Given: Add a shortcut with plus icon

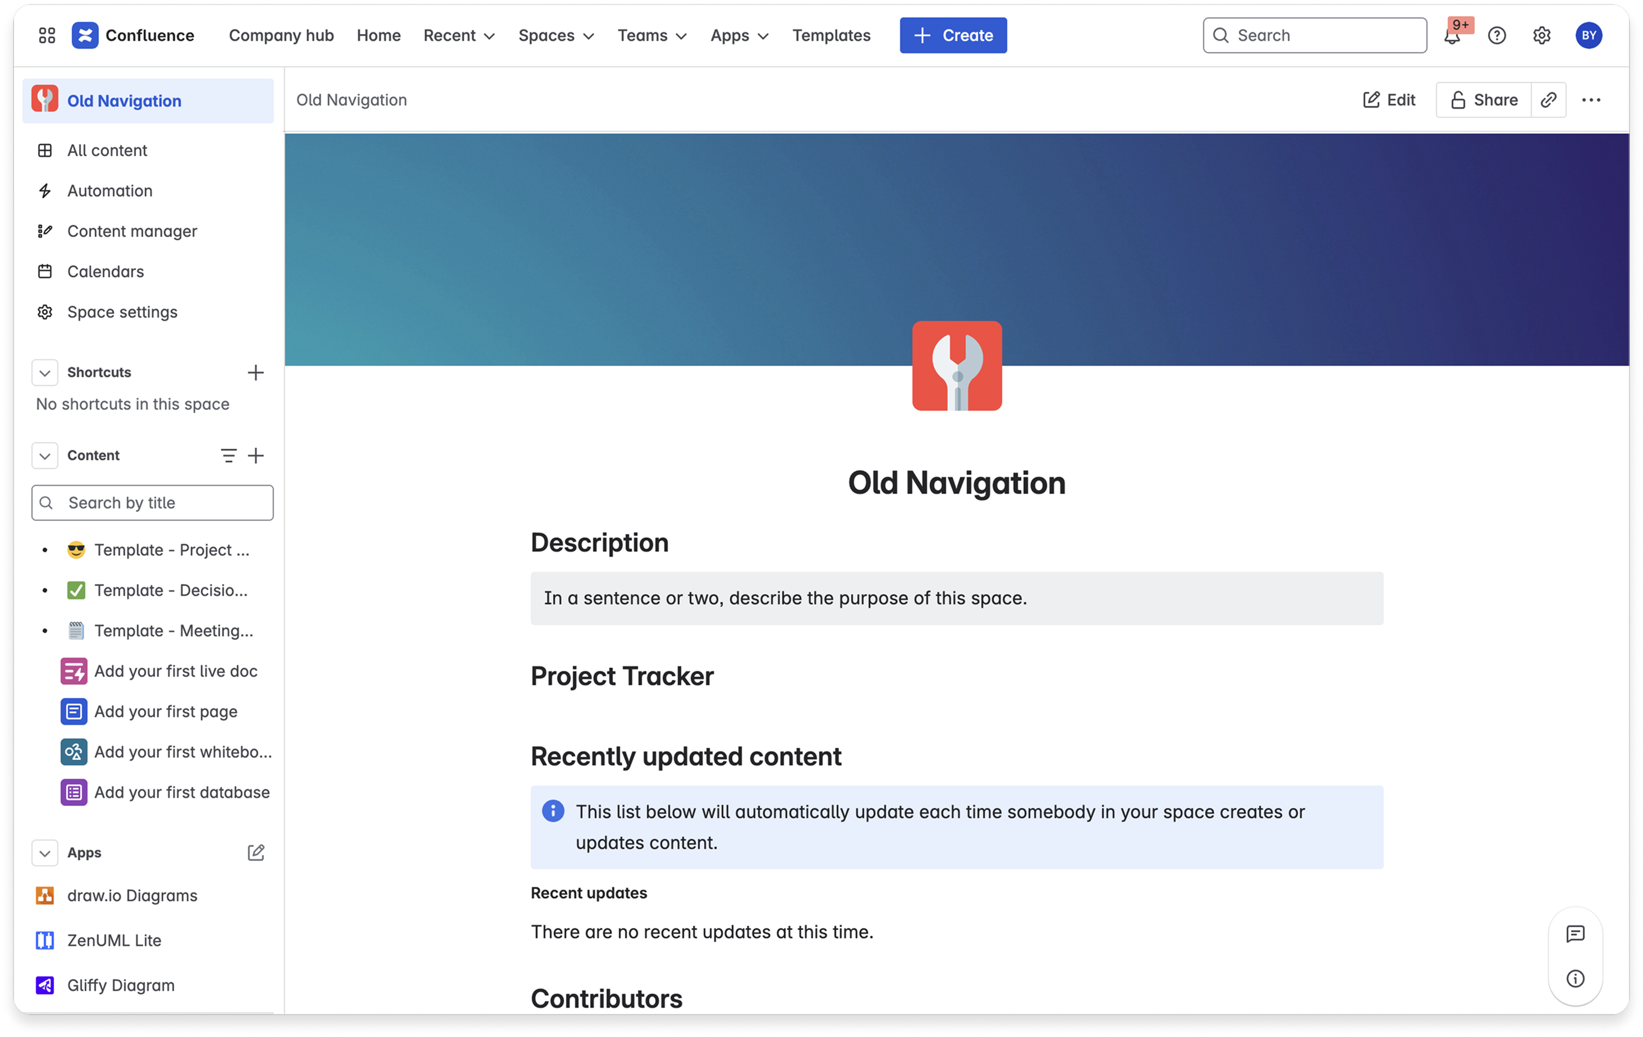Looking at the screenshot, I should [255, 373].
